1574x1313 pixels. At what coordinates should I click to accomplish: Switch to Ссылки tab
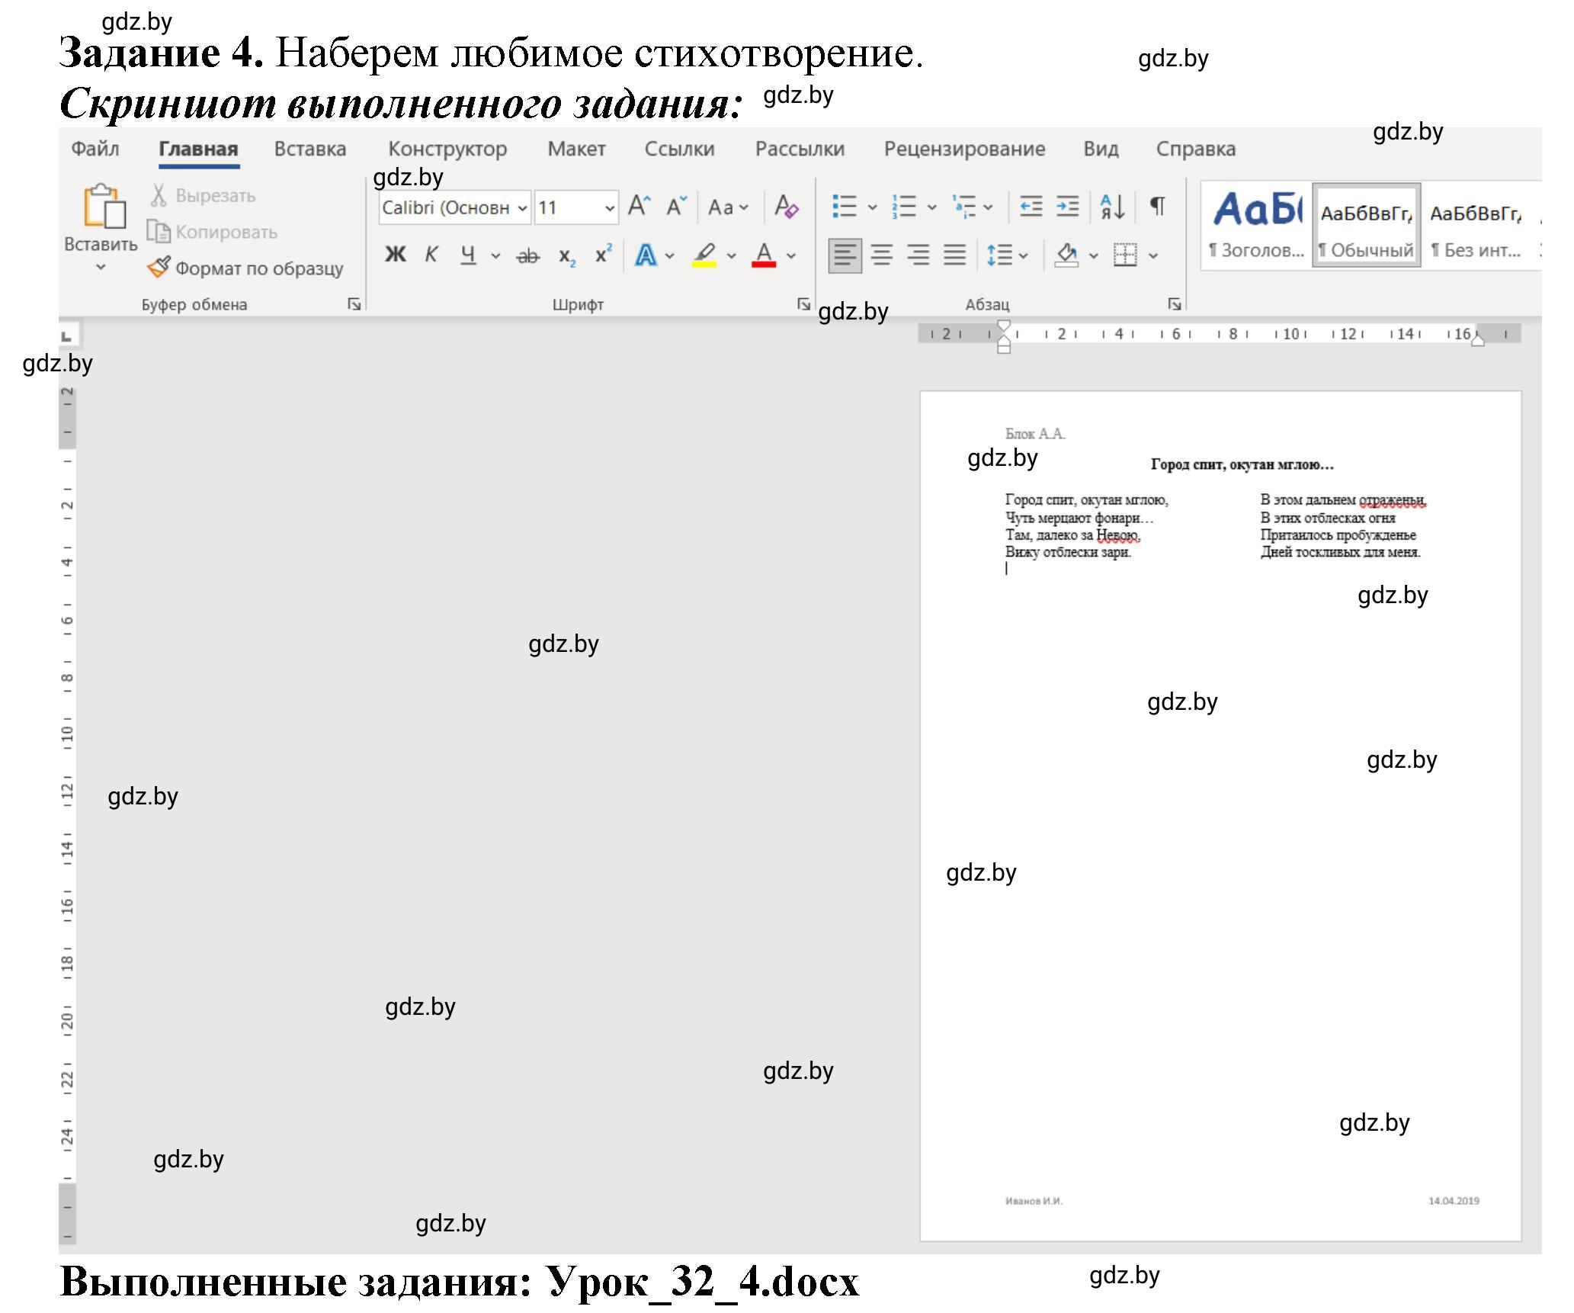(x=680, y=149)
